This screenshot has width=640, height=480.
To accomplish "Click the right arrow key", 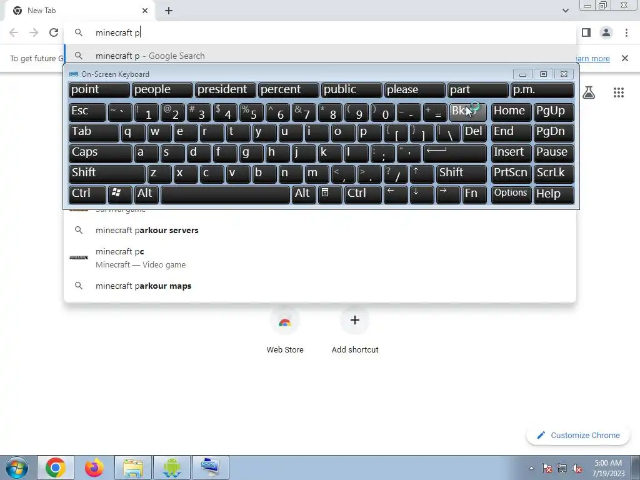I will (448, 194).
